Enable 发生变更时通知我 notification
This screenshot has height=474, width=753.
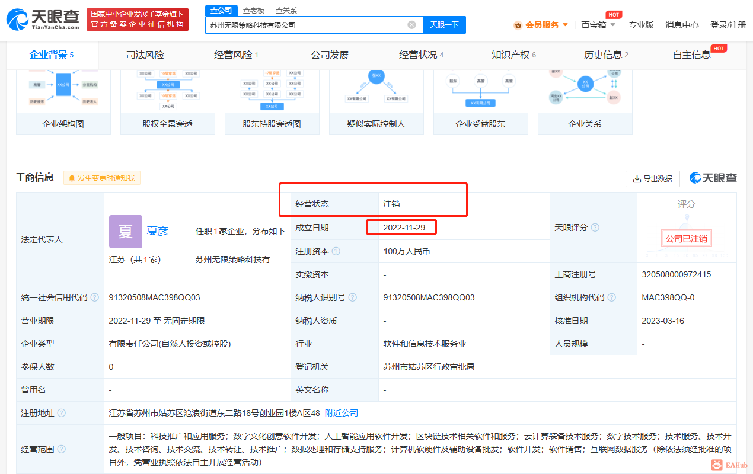pyautogui.click(x=102, y=178)
